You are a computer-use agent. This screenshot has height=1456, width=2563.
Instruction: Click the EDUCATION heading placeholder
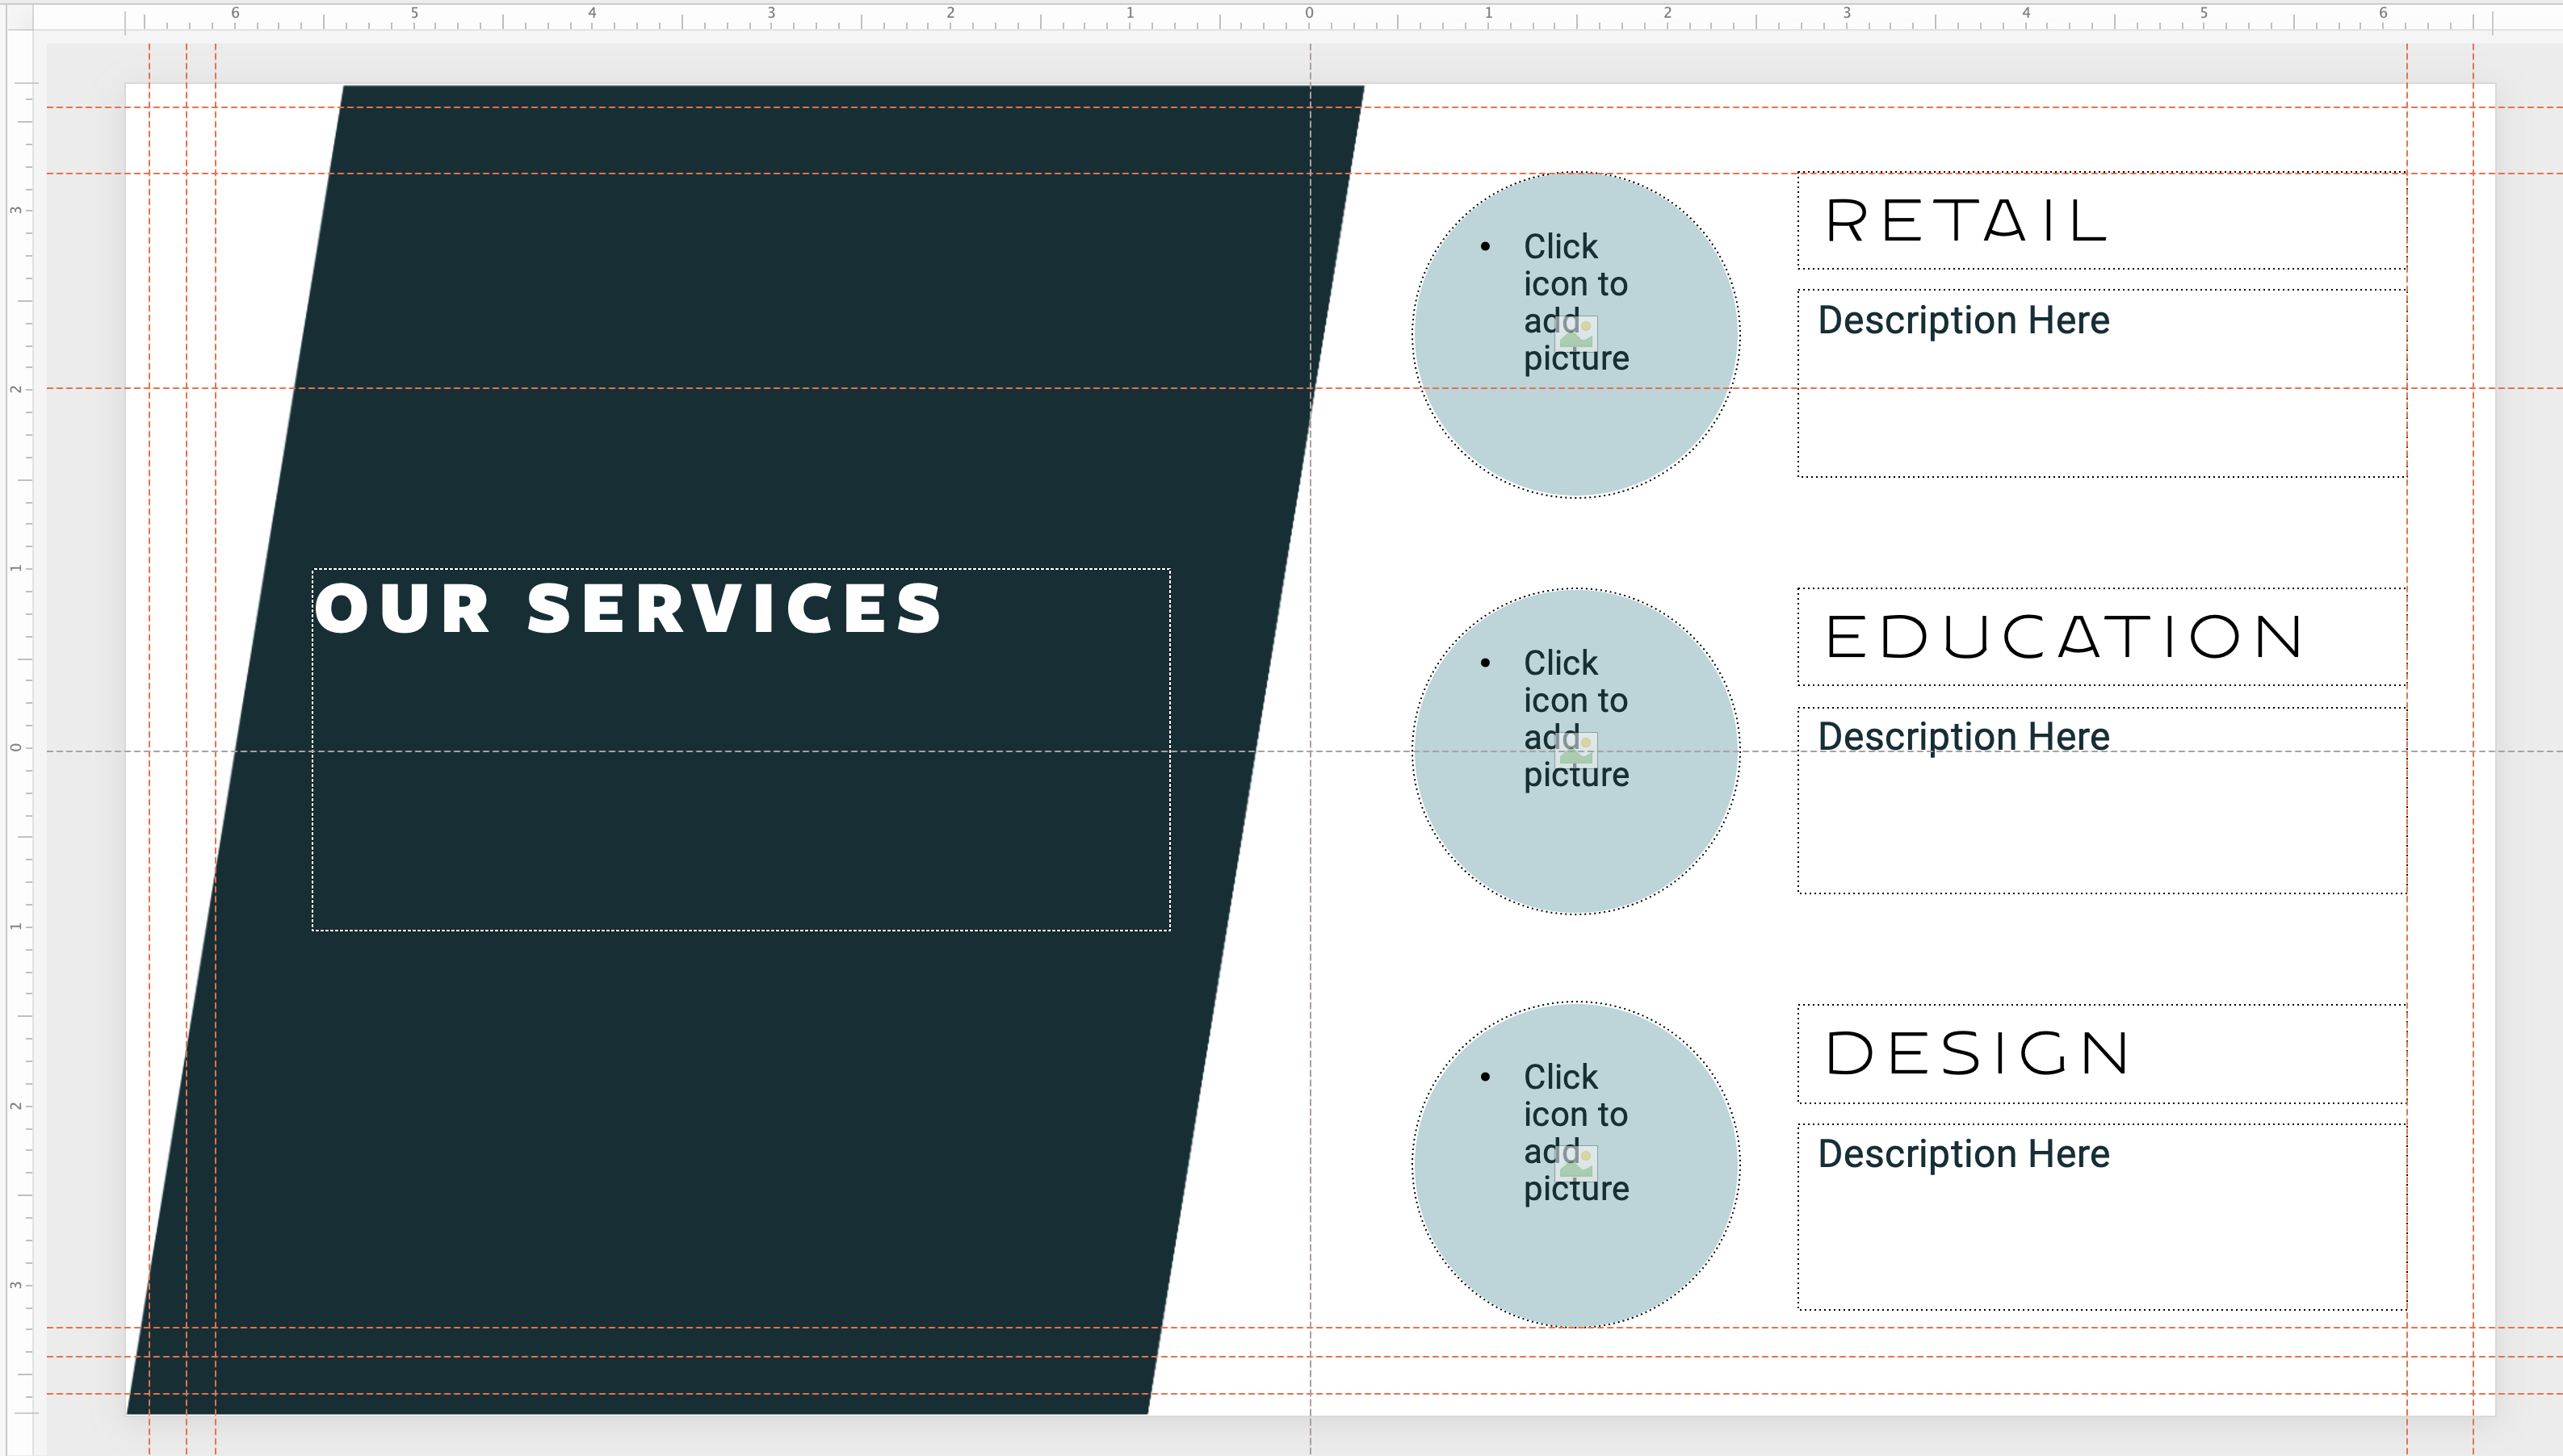2102,637
